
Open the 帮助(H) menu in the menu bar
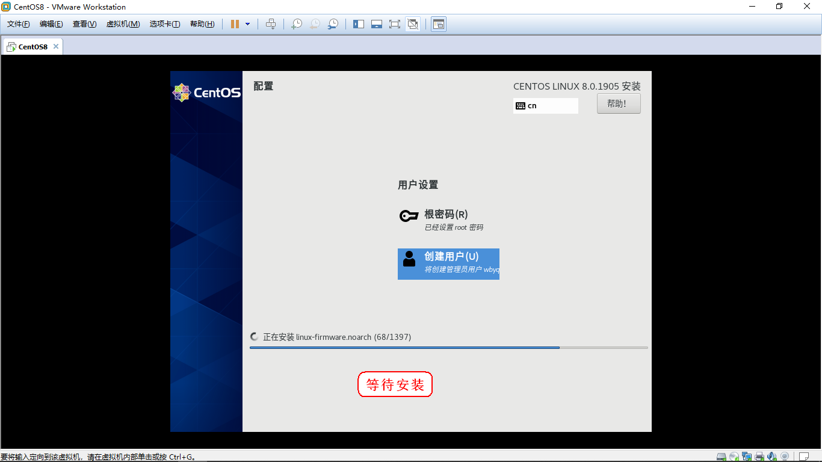click(x=202, y=24)
